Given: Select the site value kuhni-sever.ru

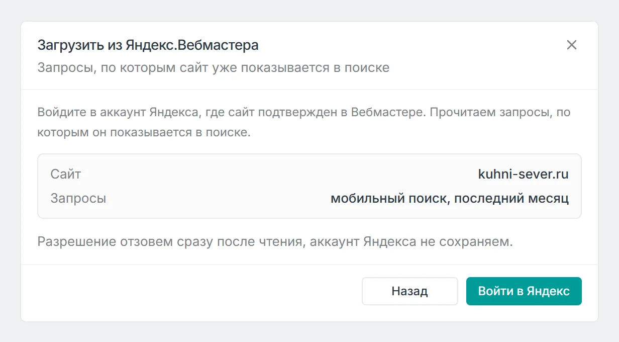Looking at the screenshot, I should point(524,175).
